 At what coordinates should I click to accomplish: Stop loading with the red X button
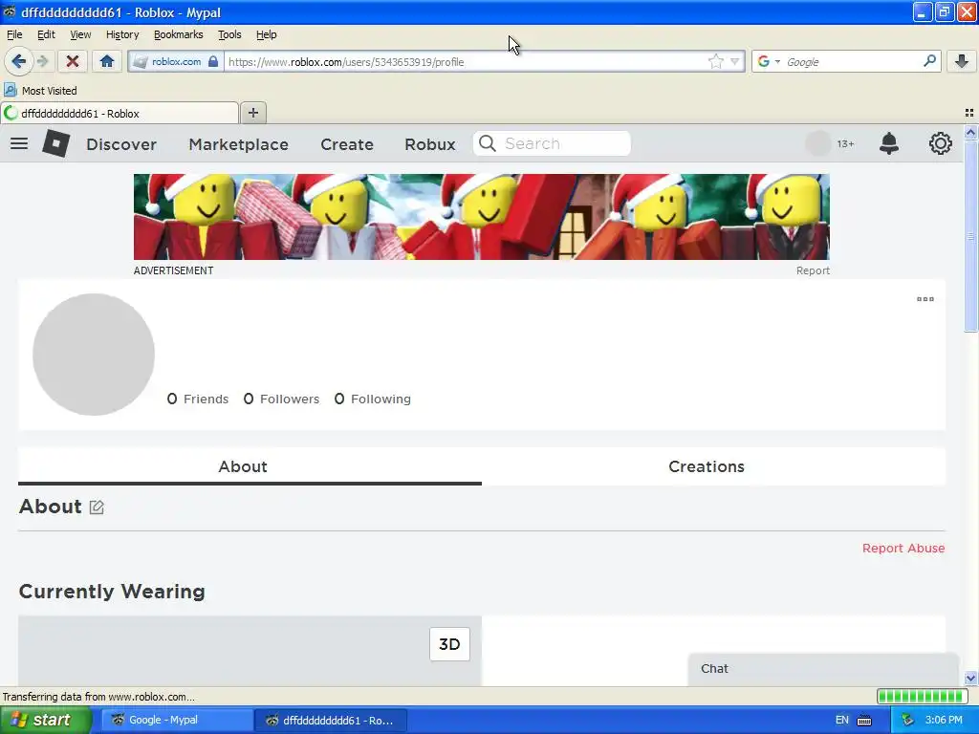[73, 61]
